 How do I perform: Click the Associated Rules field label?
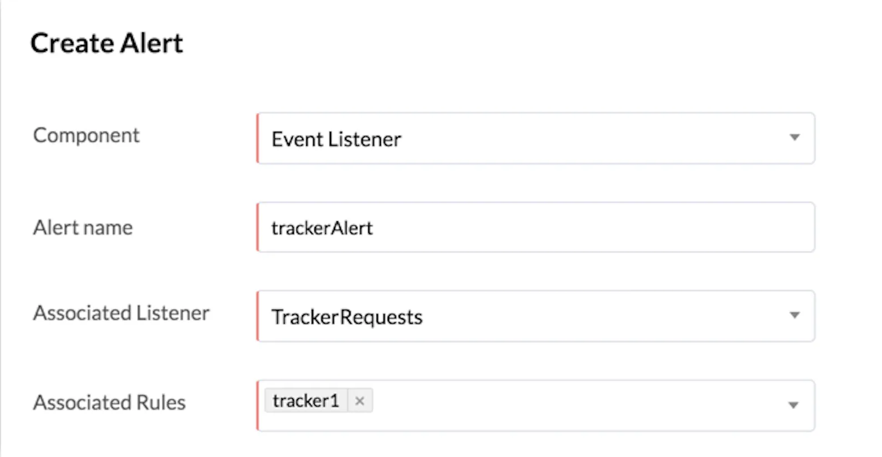pos(109,403)
